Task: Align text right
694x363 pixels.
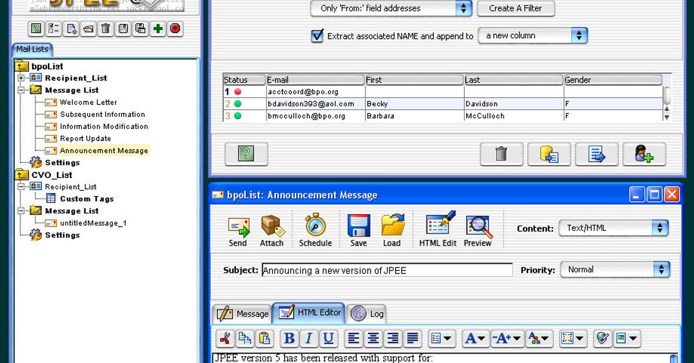Action: (393, 338)
